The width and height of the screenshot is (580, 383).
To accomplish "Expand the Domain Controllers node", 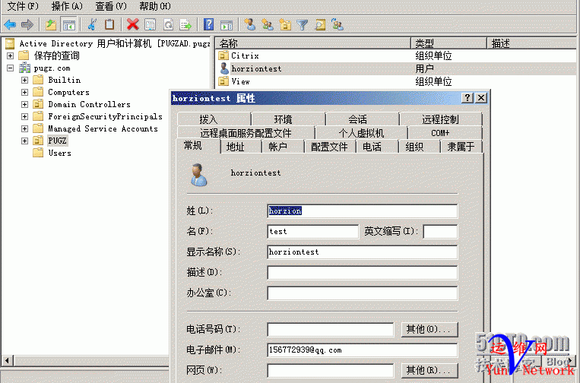I will click(25, 104).
